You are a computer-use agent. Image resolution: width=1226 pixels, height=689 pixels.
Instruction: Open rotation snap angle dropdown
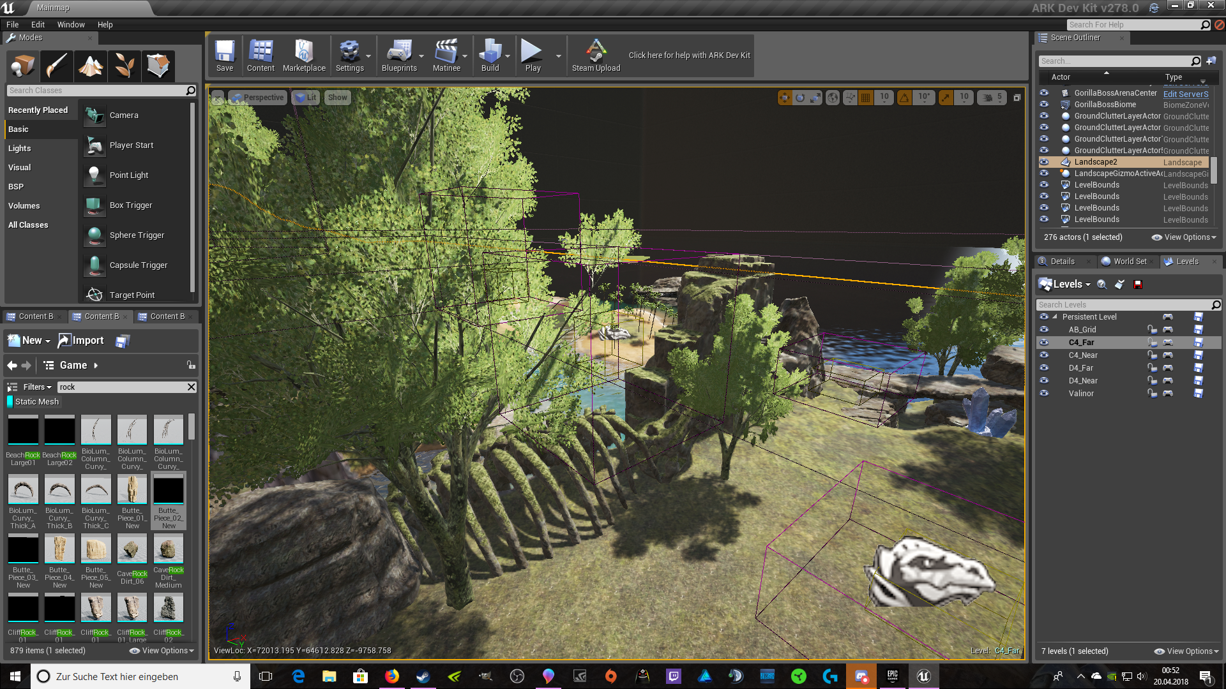coord(923,97)
